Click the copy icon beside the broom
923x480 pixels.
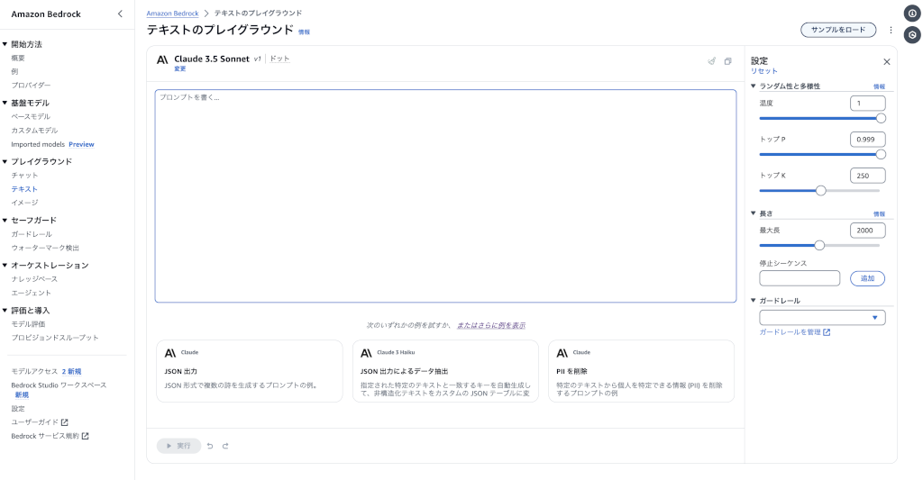tap(727, 61)
